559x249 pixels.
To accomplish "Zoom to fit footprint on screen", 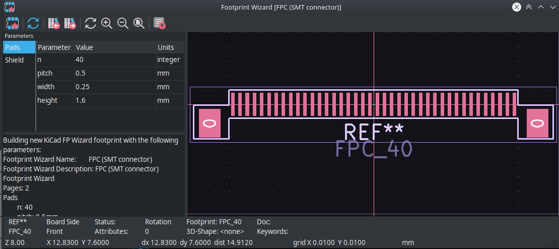I will 139,23.
